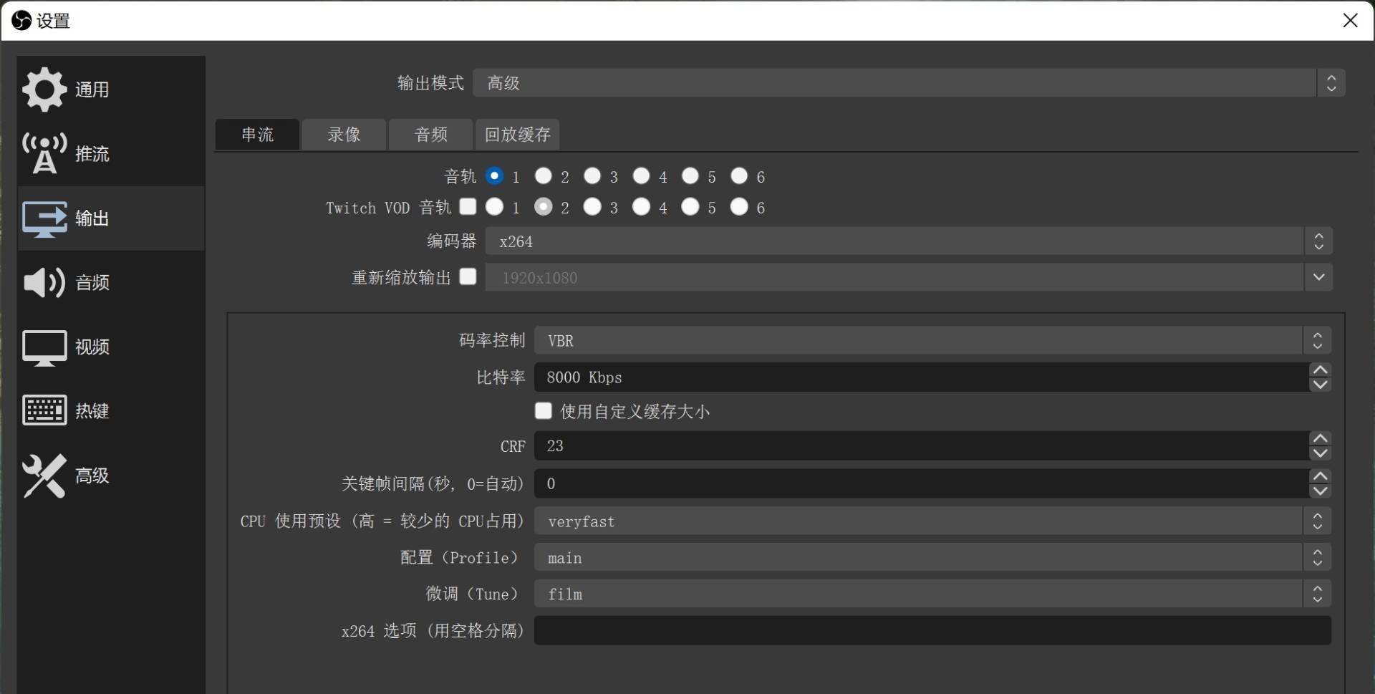
Task: Select 音轨 3 radio button
Action: pyautogui.click(x=592, y=176)
